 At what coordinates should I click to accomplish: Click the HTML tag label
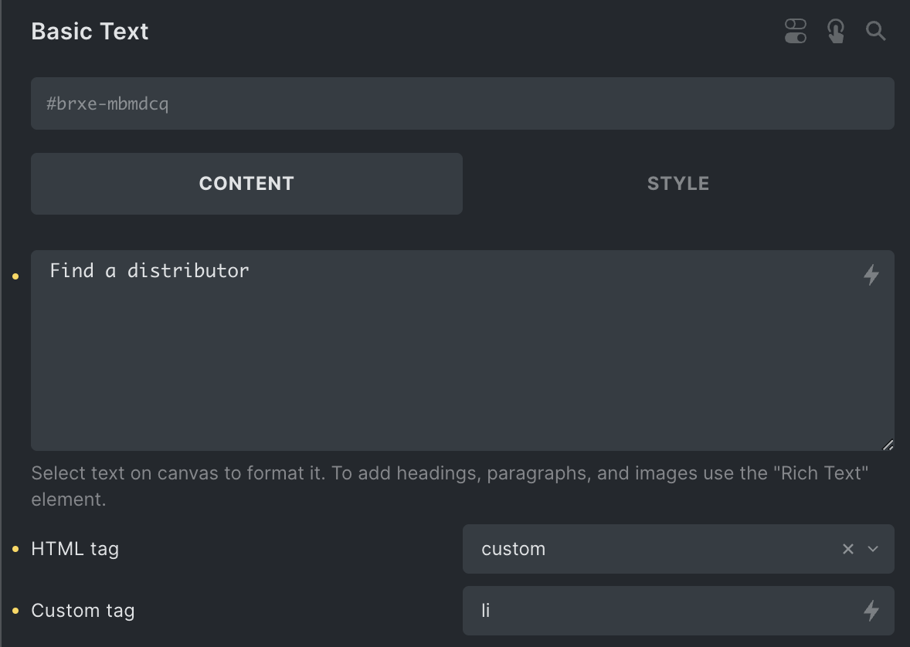click(75, 549)
